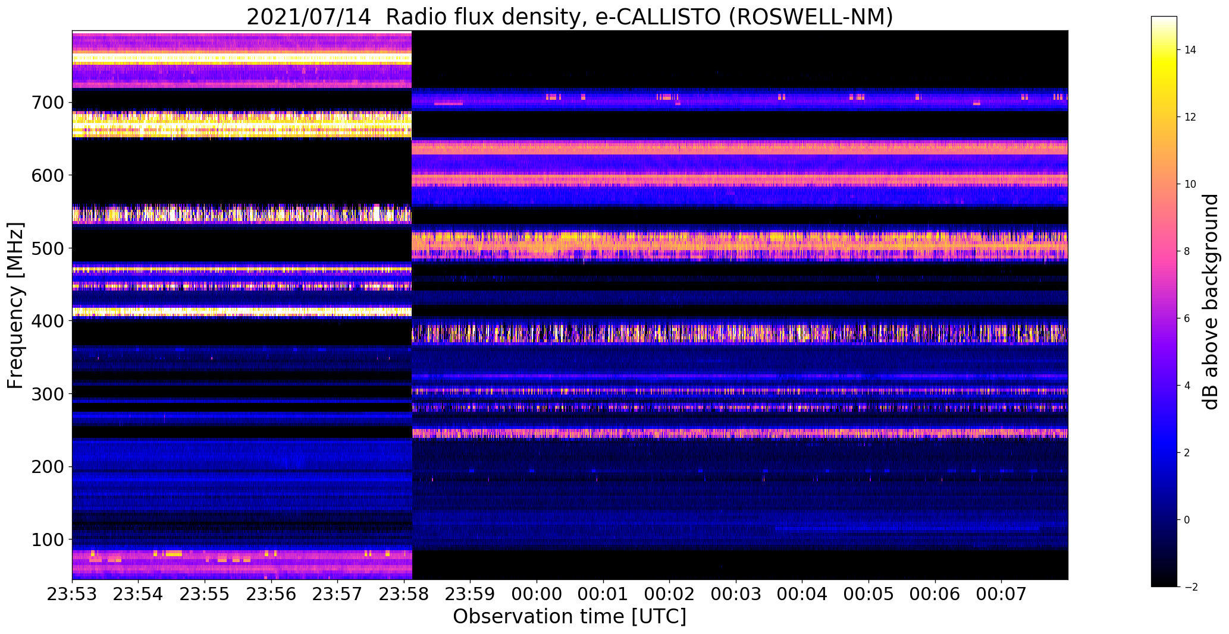This screenshot has width=1229, height=634.
Task: Click the 300 frequency tick label
Action: [x=49, y=394]
